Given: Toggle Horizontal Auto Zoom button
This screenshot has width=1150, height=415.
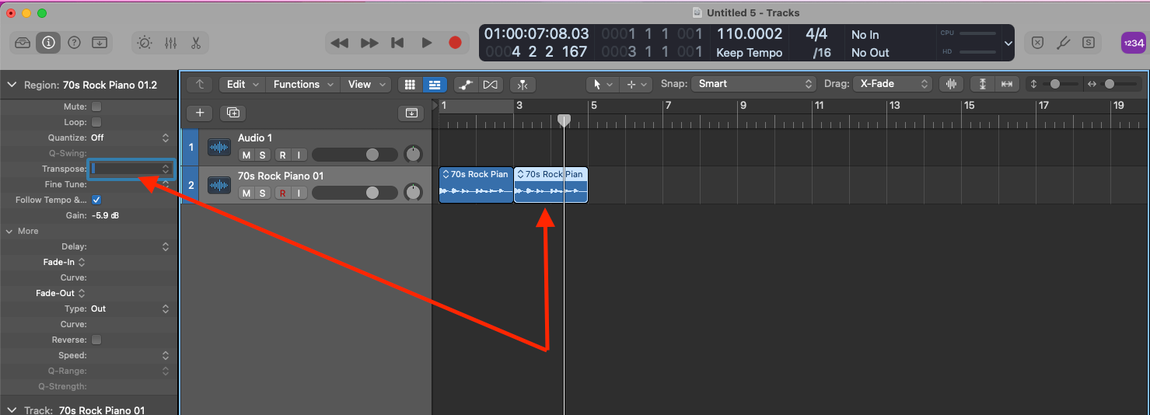Looking at the screenshot, I should coord(1007,84).
